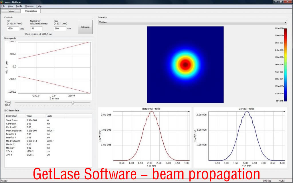Select the Propagation tab
The width and height of the screenshot is (293, 183).
(31, 11)
